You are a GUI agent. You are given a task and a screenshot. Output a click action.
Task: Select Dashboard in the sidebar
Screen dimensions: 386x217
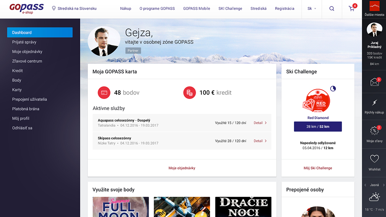coord(40,32)
